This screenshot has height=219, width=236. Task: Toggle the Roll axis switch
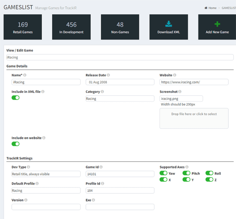coord(209,173)
